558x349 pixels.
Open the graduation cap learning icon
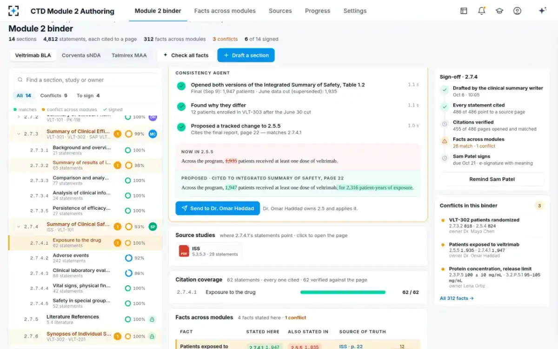pos(499,11)
